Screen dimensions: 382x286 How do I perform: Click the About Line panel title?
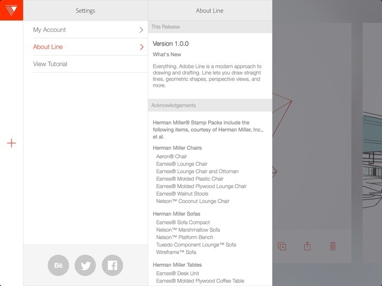tap(210, 10)
